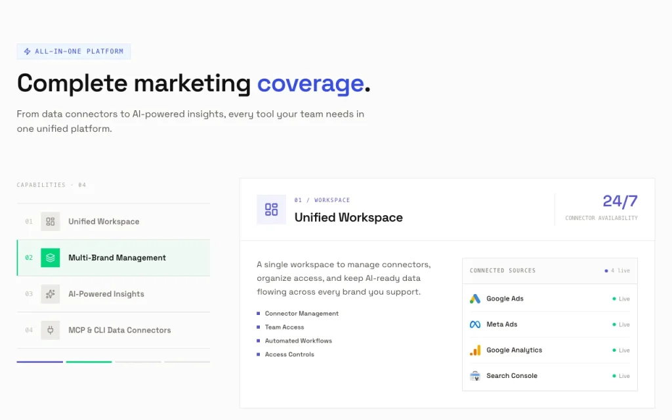
Task: Click the lightning bolt icon in the platform badge
Action: 27,51
